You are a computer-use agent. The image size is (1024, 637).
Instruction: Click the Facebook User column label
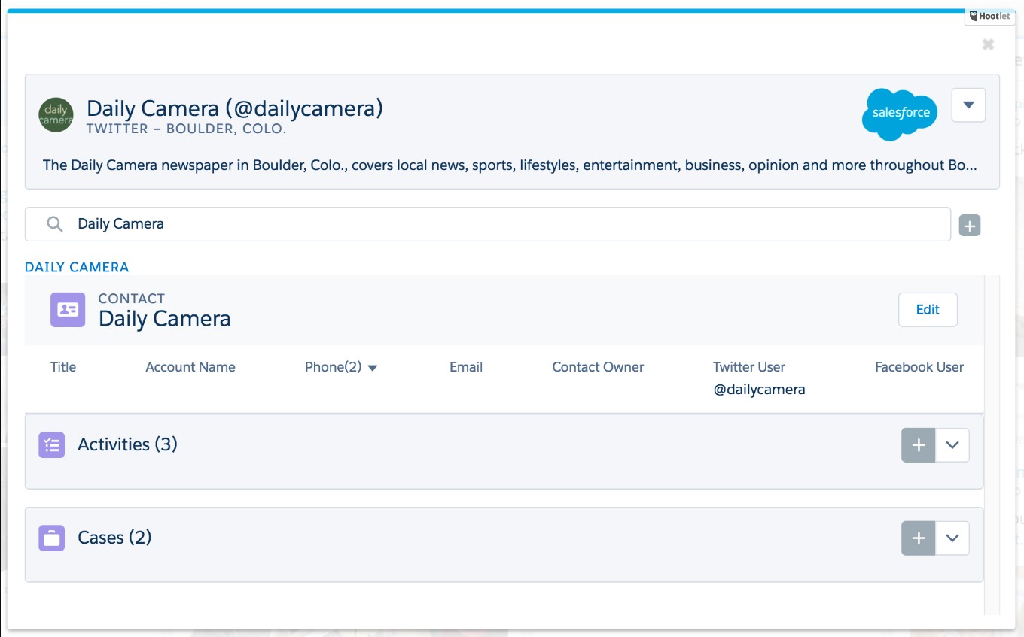(x=919, y=367)
